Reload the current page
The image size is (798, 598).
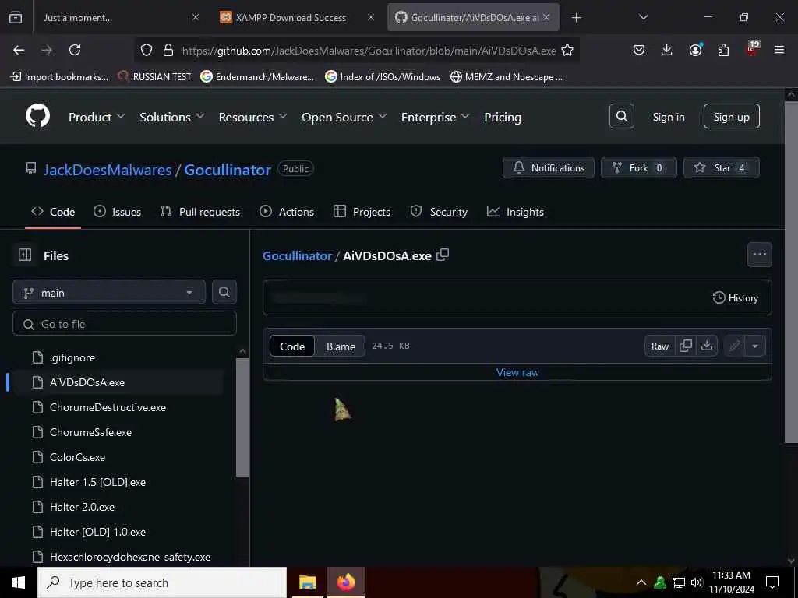click(x=75, y=50)
